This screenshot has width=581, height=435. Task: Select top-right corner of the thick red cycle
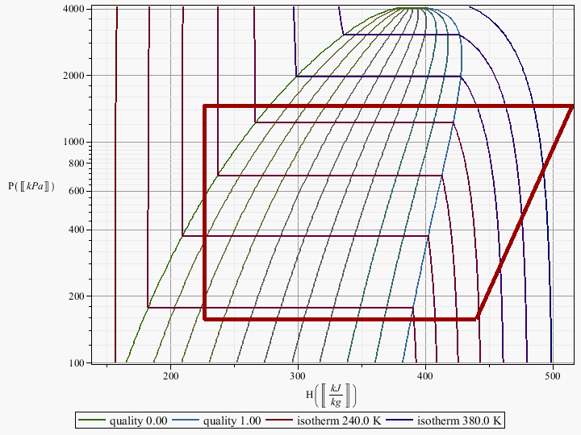(571, 106)
